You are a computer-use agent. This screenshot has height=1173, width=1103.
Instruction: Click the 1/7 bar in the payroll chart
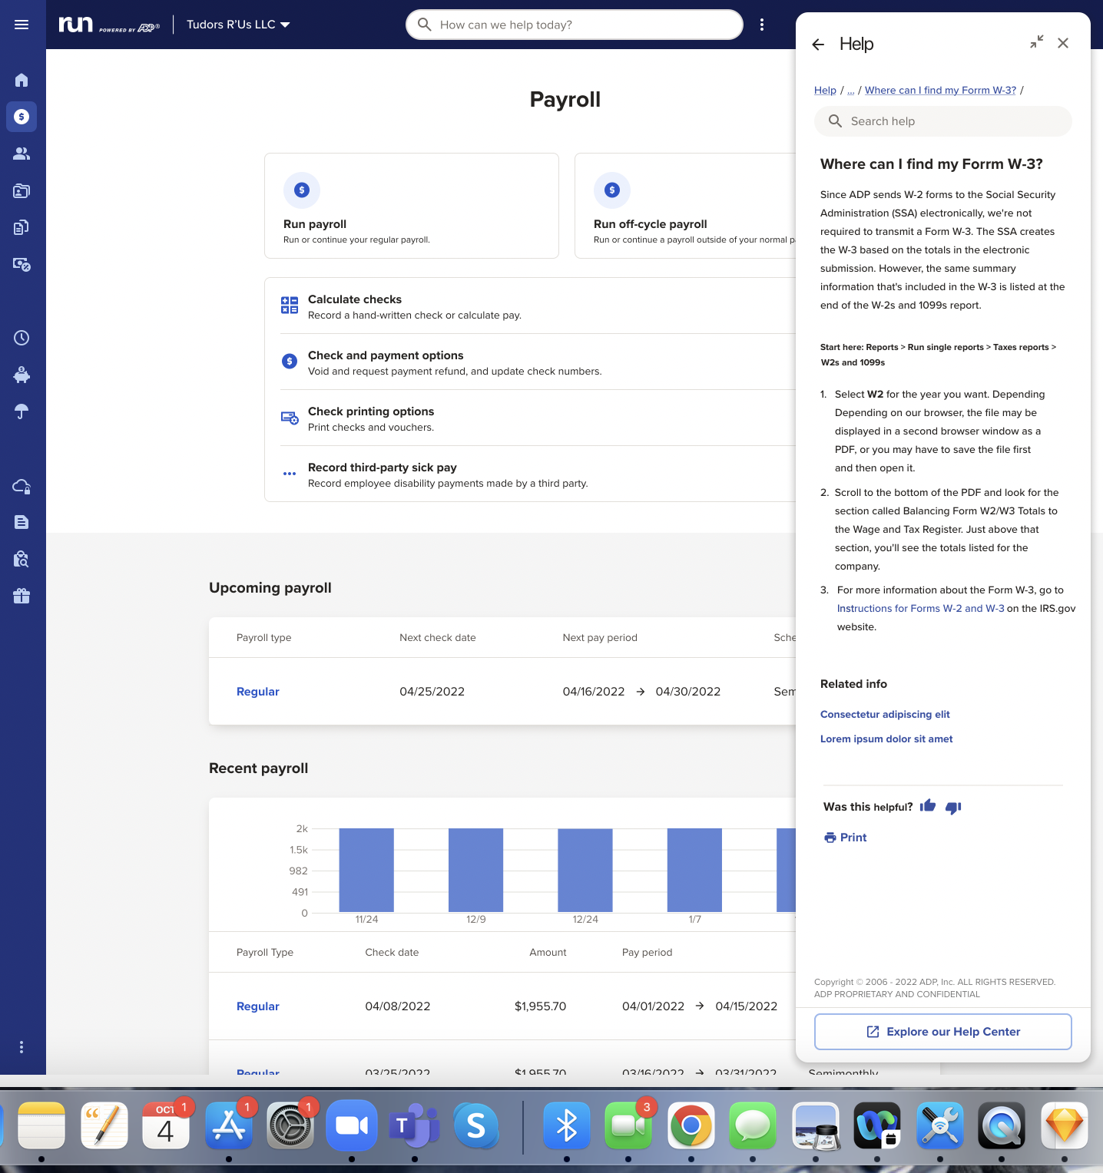(694, 870)
